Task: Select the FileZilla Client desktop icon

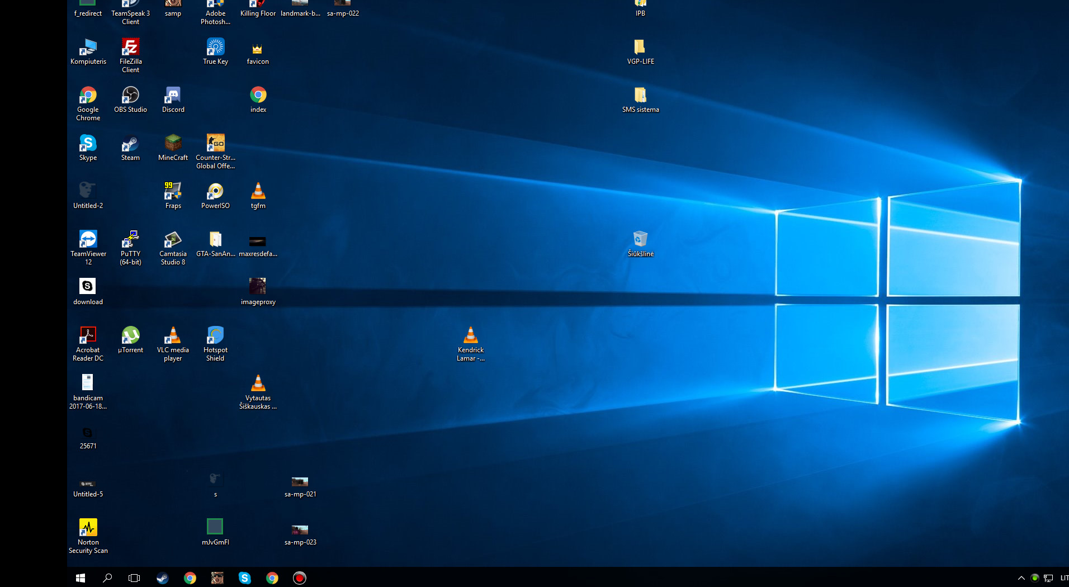Action: coord(130,55)
